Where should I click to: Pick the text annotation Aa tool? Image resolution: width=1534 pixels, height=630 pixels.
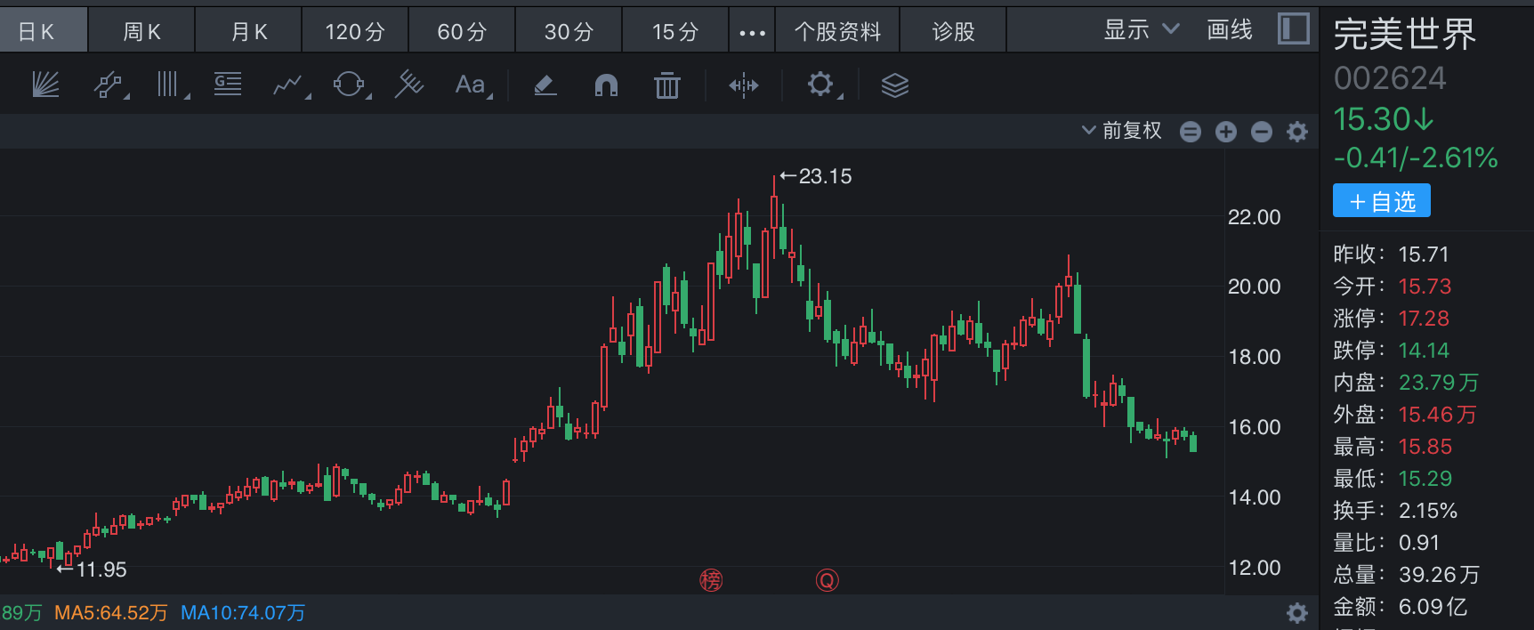click(470, 85)
